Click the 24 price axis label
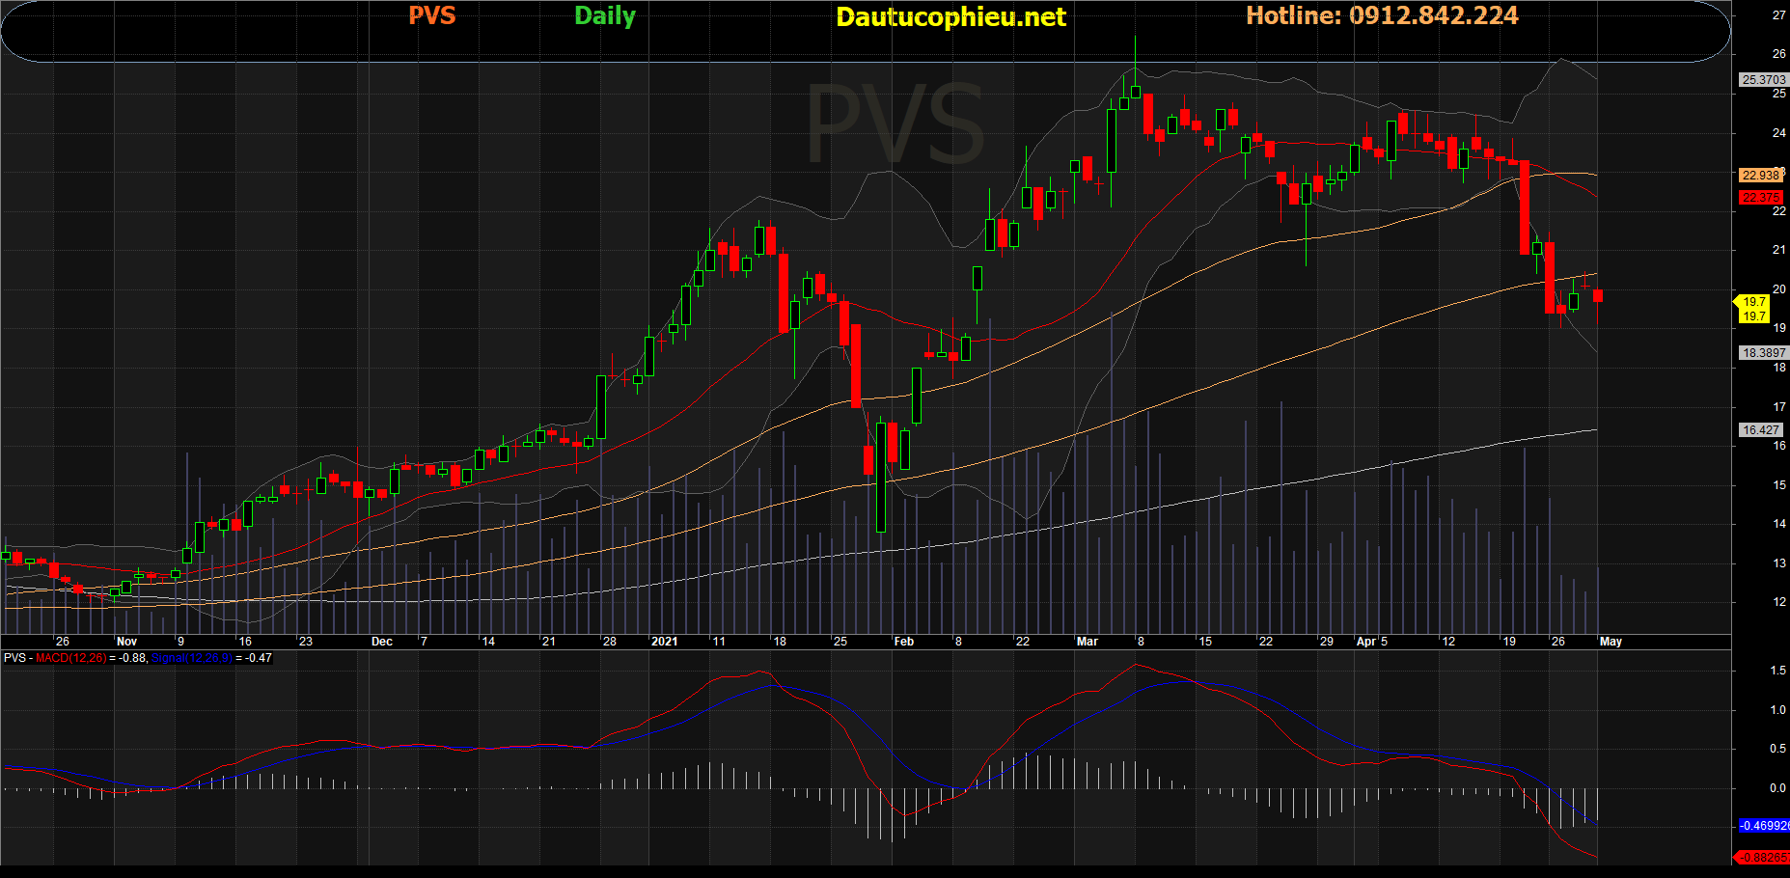Image resolution: width=1790 pixels, height=878 pixels. tap(1779, 133)
